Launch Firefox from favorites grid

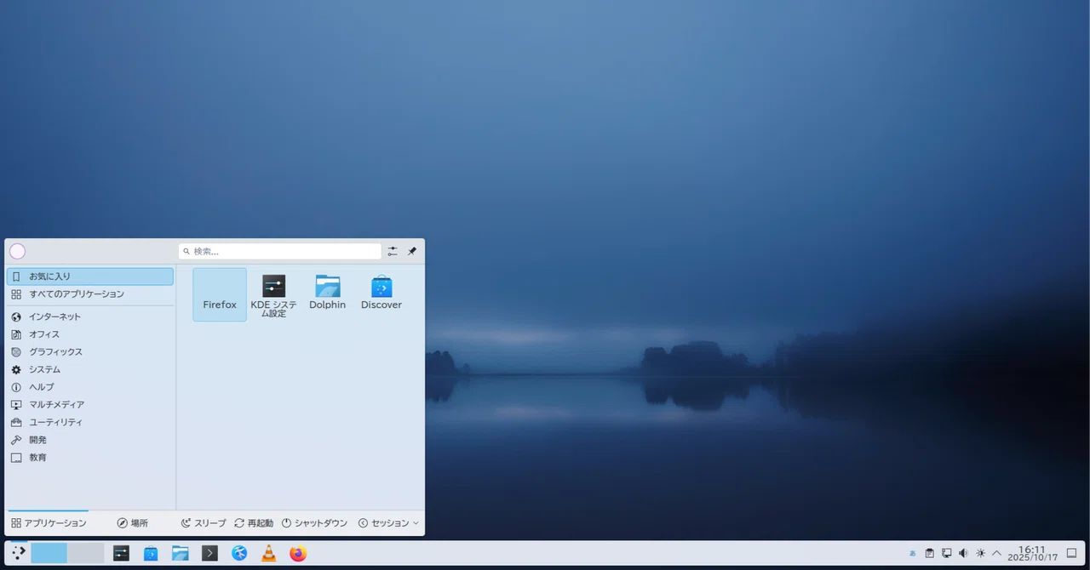coord(220,294)
